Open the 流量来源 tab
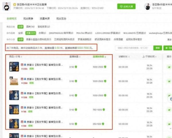The image size is (172, 138). (44, 18)
